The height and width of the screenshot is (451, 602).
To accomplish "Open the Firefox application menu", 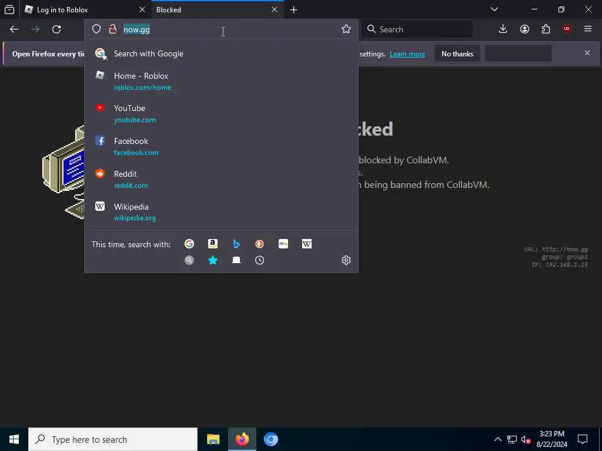I will 588,29.
